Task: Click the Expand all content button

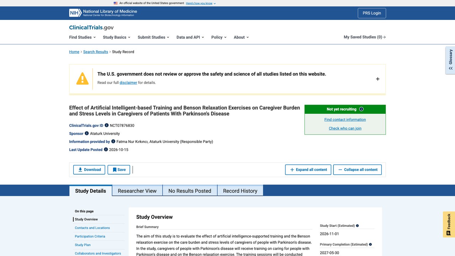Action: point(308,170)
